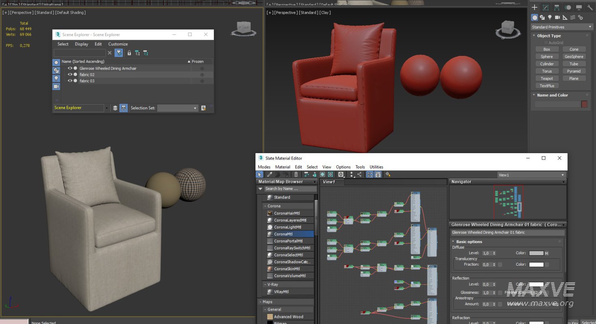Click the Delete Selected trash icon in Slate toolbar
The width and height of the screenshot is (596, 324).
(296, 175)
